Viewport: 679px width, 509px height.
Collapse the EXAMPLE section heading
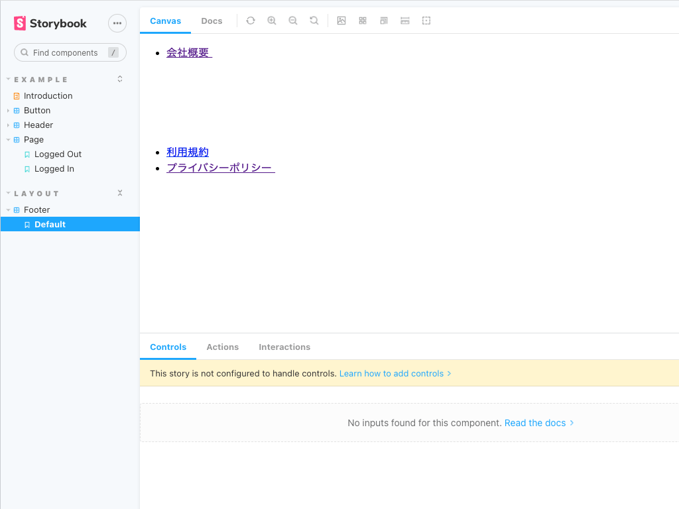(40, 80)
